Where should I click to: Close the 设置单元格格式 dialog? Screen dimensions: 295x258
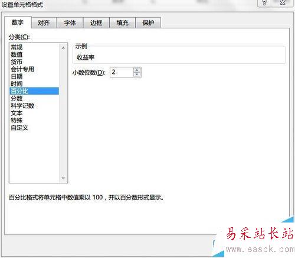[283, 3]
